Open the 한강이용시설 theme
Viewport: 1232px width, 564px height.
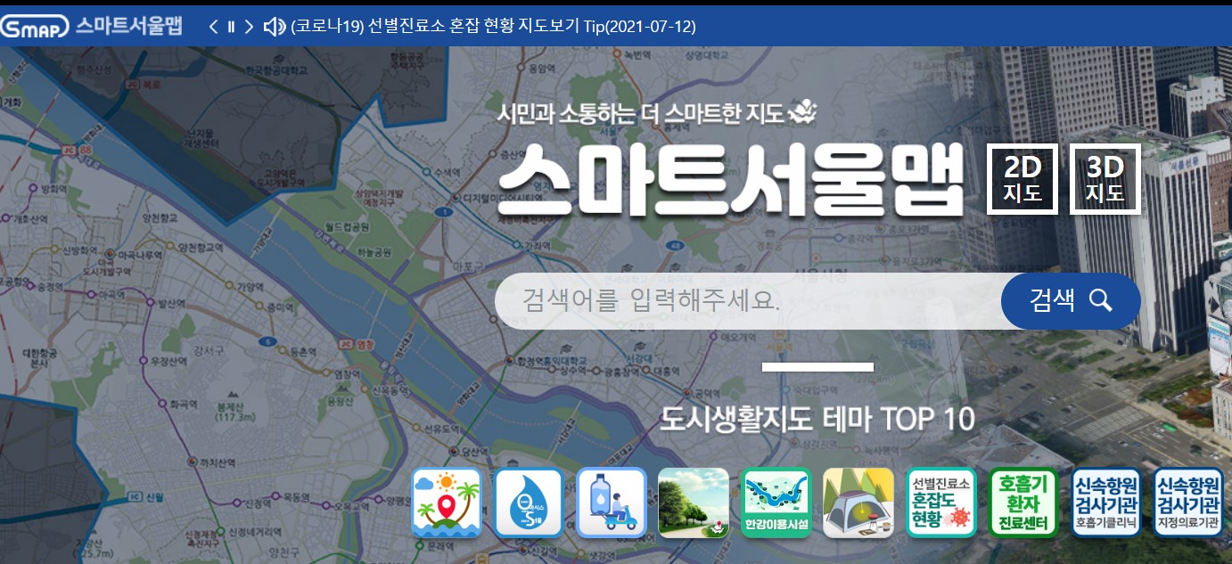coord(776,503)
